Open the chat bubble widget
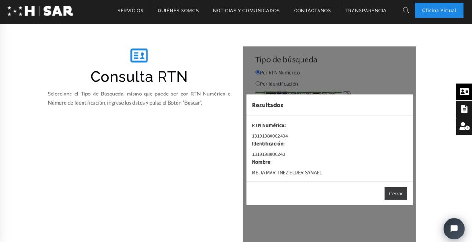This screenshot has height=242, width=472. [x=454, y=229]
